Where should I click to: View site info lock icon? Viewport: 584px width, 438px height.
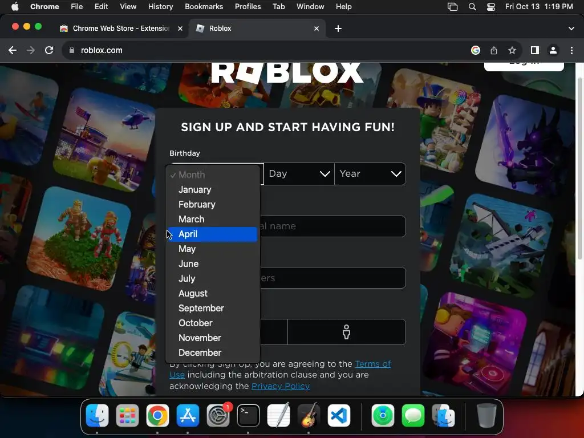coord(72,50)
